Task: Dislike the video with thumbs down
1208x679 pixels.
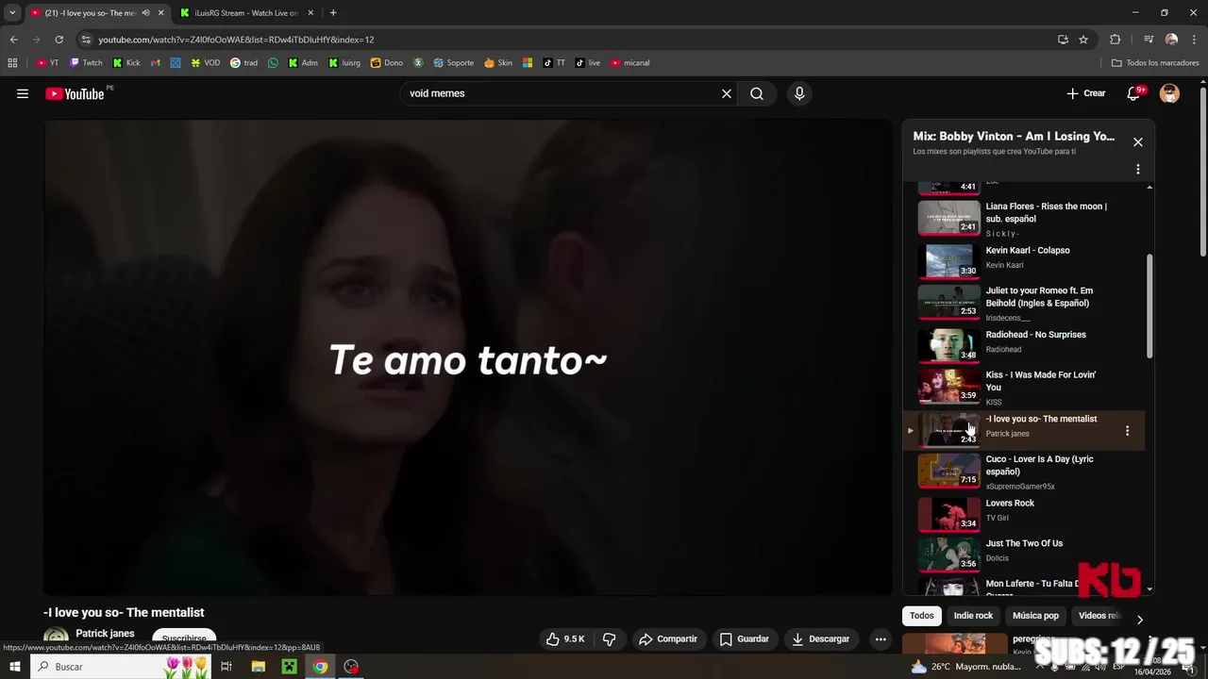Action: coord(610,638)
